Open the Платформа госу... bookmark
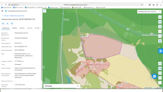The image size is (163, 92). click(x=89, y=7)
